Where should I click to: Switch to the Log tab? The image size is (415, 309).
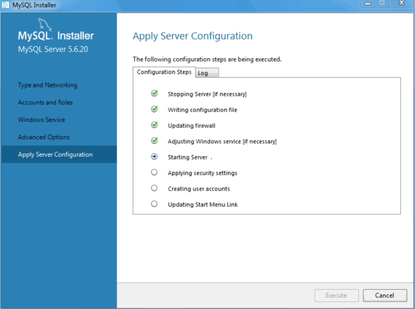[204, 73]
